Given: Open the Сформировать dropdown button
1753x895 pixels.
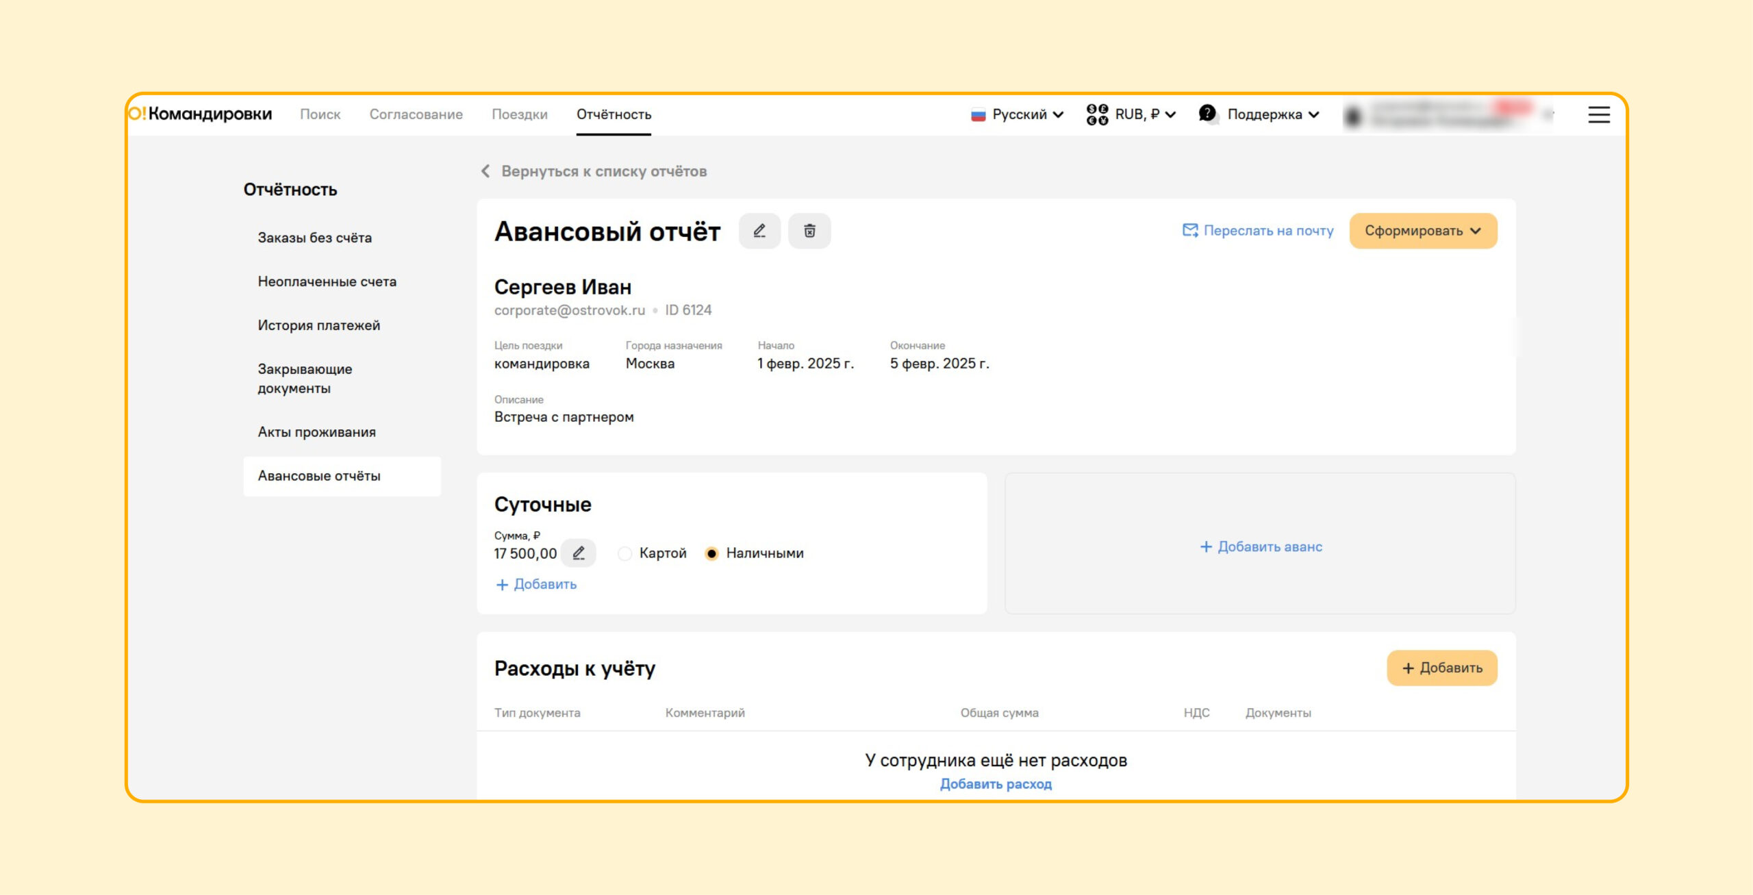Looking at the screenshot, I should coord(1422,231).
